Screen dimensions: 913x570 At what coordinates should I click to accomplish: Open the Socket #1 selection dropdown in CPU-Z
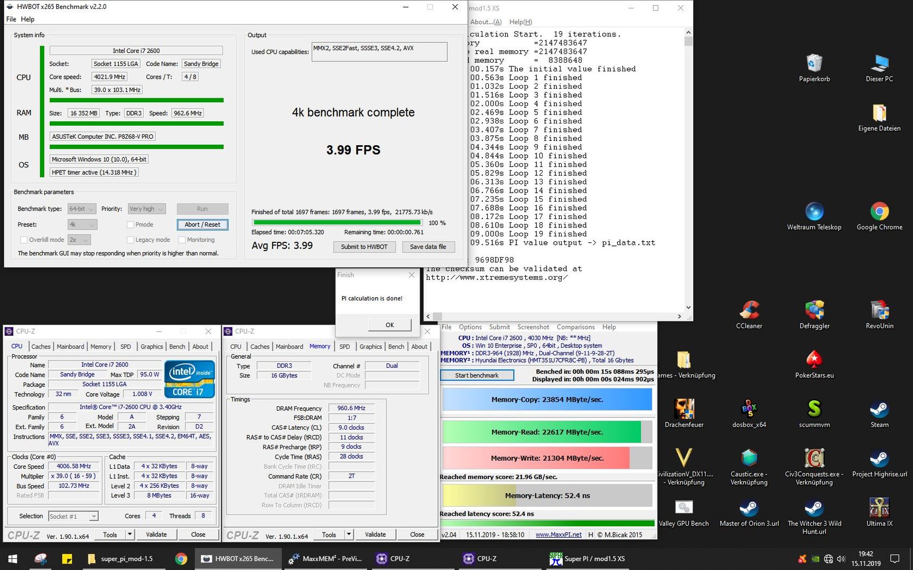[x=73, y=516]
